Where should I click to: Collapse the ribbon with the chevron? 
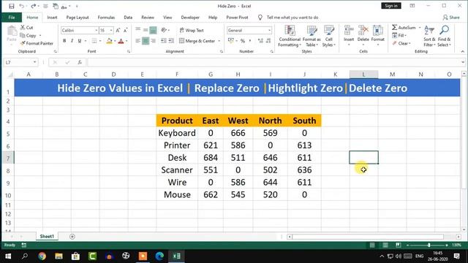point(463,51)
